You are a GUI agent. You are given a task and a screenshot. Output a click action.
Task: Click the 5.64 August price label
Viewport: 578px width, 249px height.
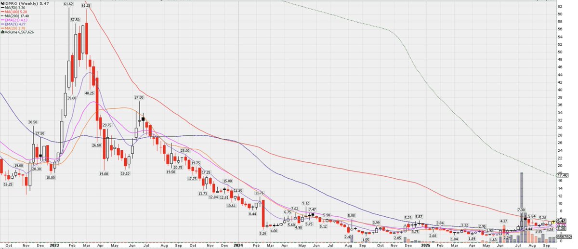click(x=532, y=216)
